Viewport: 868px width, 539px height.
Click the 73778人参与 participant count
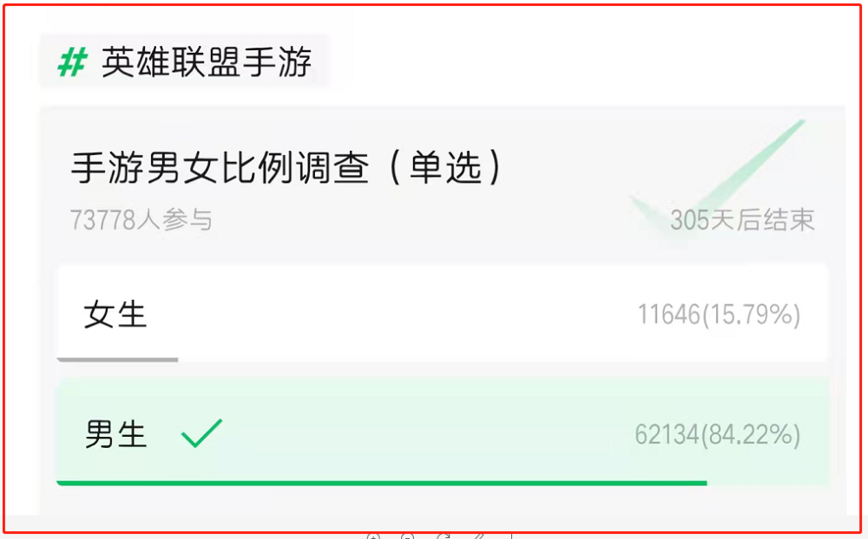(x=141, y=220)
